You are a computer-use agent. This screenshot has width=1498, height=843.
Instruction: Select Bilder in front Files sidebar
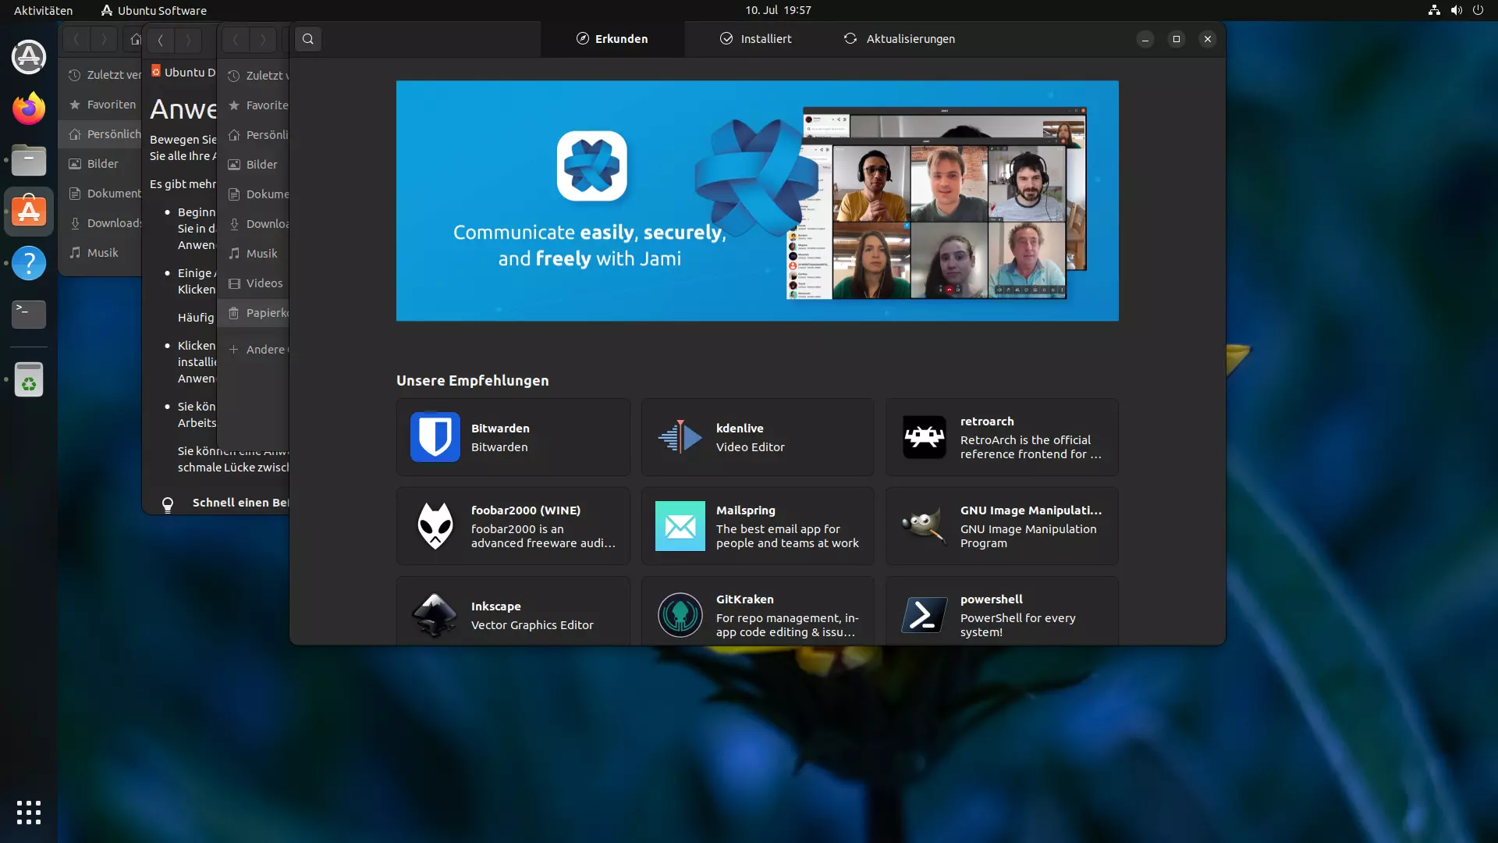254,165
